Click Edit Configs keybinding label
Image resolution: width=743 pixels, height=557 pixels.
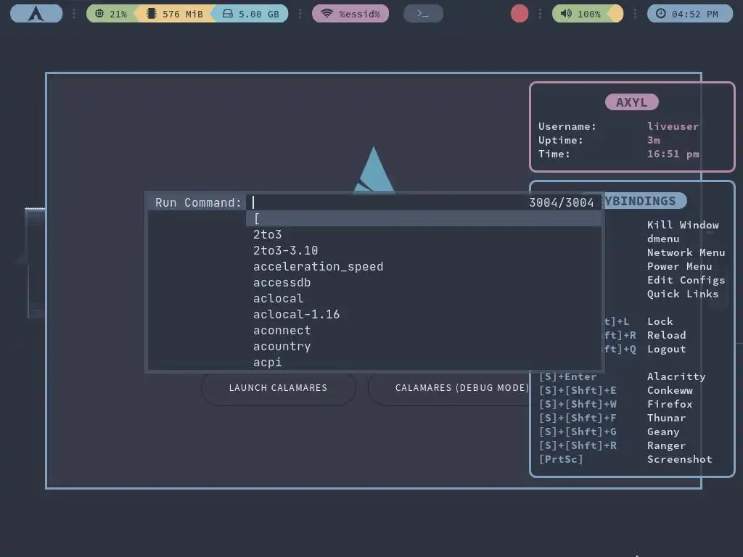click(686, 280)
